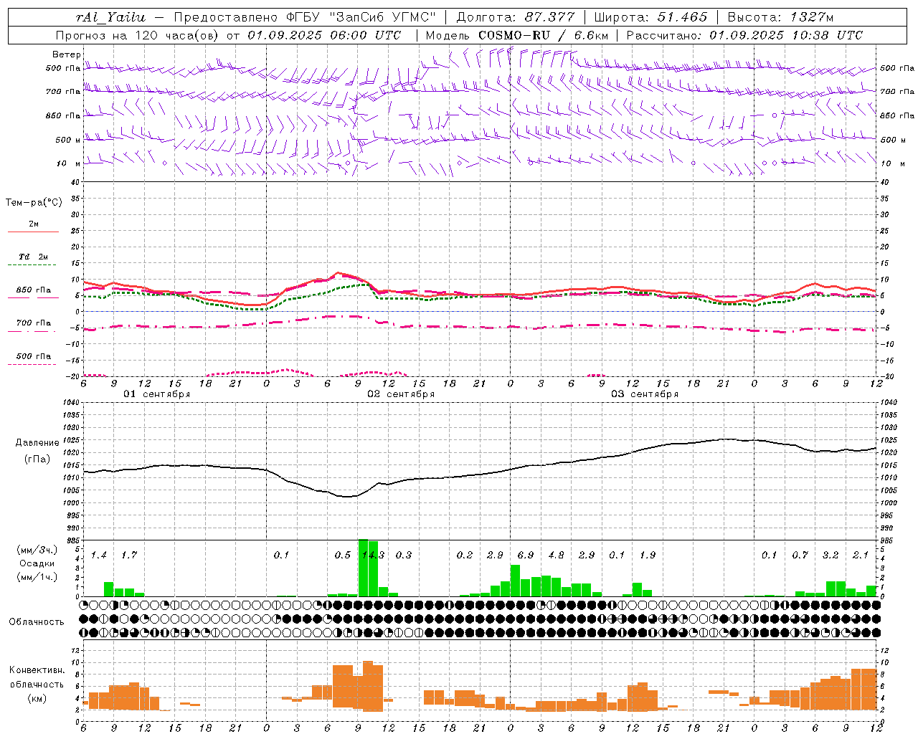Click the Td 2м legend entry
This screenshot has height=734, width=918.
(x=33, y=257)
